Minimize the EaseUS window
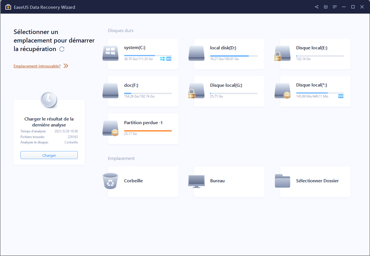 coord(344,7)
